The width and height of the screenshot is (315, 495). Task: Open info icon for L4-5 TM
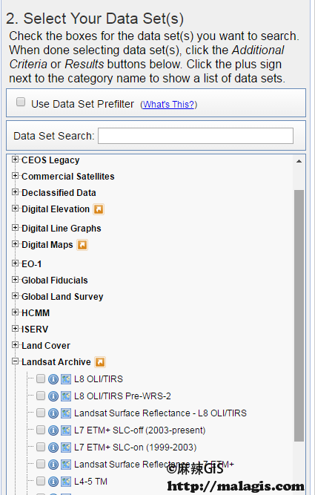(x=53, y=481)
